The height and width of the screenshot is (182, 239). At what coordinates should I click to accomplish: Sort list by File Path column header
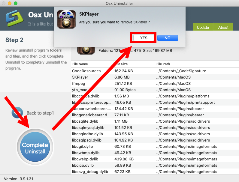tap(163, 64)
